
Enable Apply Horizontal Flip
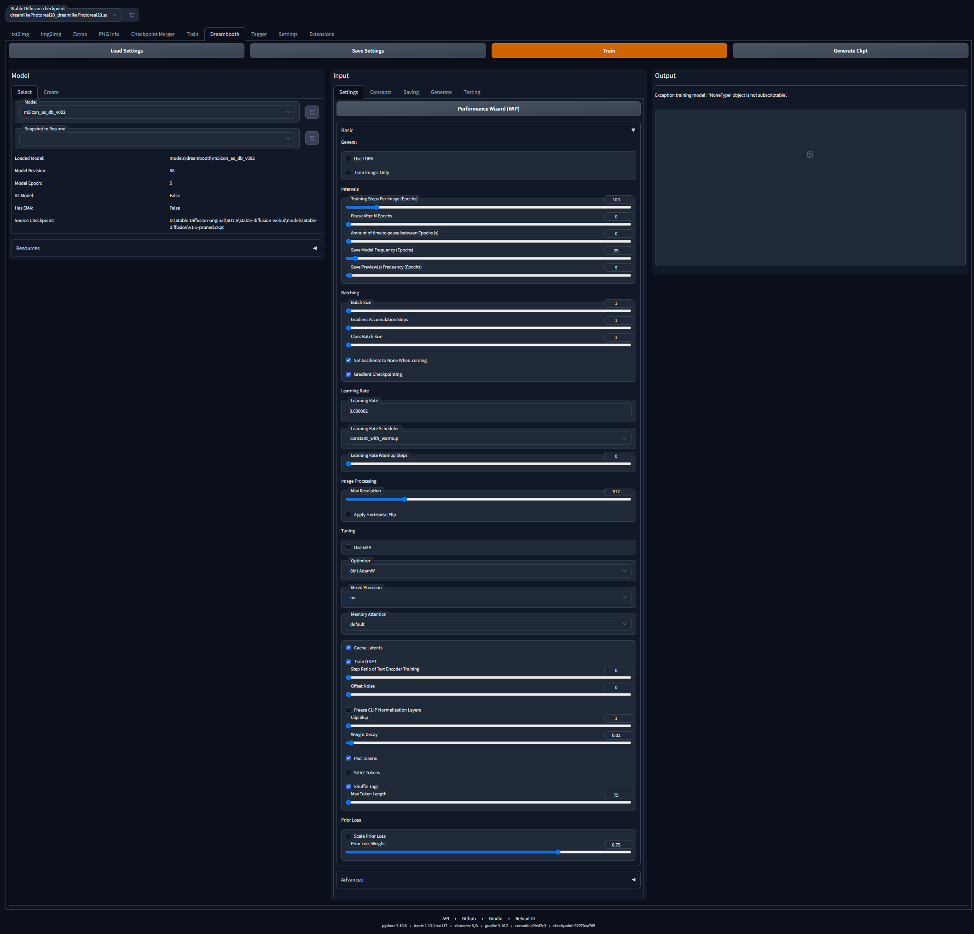348,515
